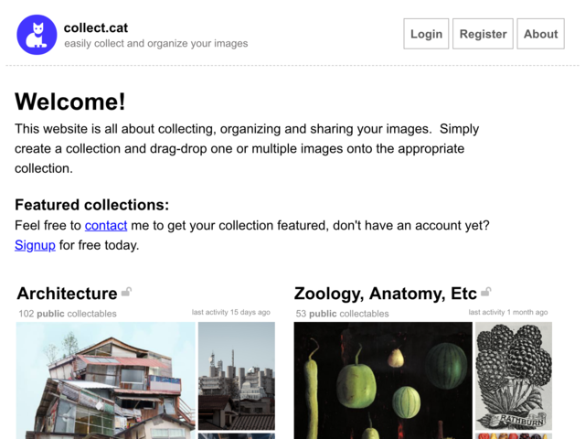The image size is (585, 439).
Task: Click the unlock icon beside Zoology, Anatomy, Etc
Action: tap(486, 292)
